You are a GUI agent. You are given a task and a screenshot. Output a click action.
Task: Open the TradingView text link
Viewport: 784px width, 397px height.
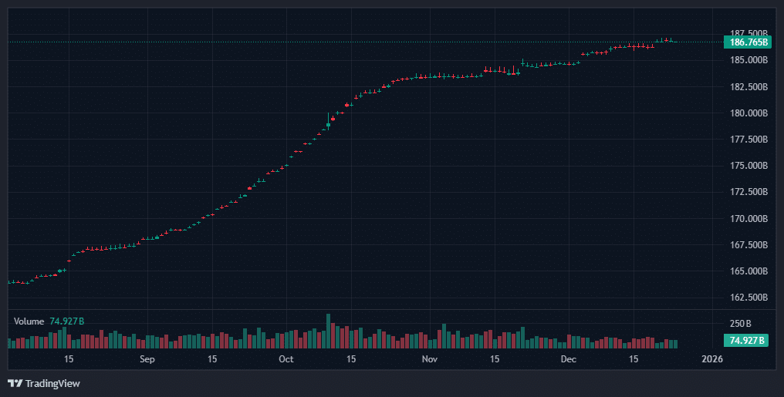[x=52, y=383]
